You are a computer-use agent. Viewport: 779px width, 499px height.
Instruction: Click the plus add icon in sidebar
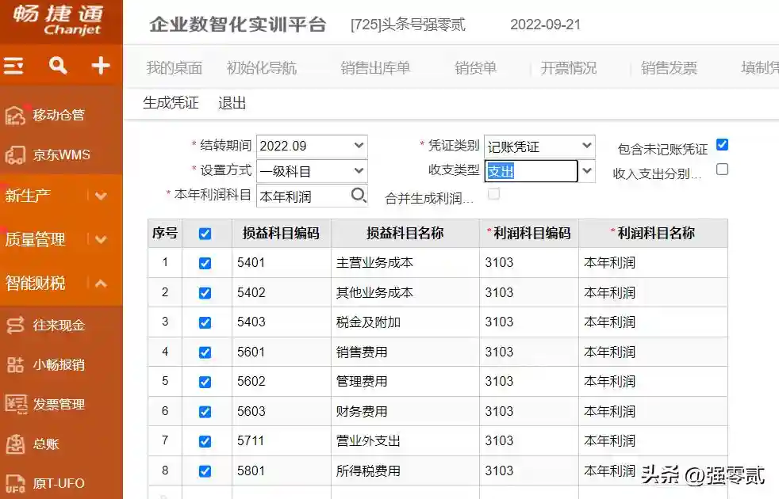pos(101,66)
